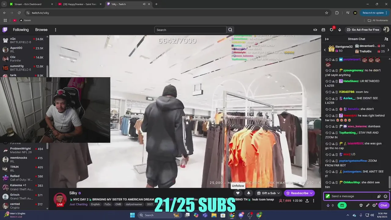The width and height of the screenshot is (391, 220).
Task: Open Prime Loot crown icon
Action: coord(315,30)
